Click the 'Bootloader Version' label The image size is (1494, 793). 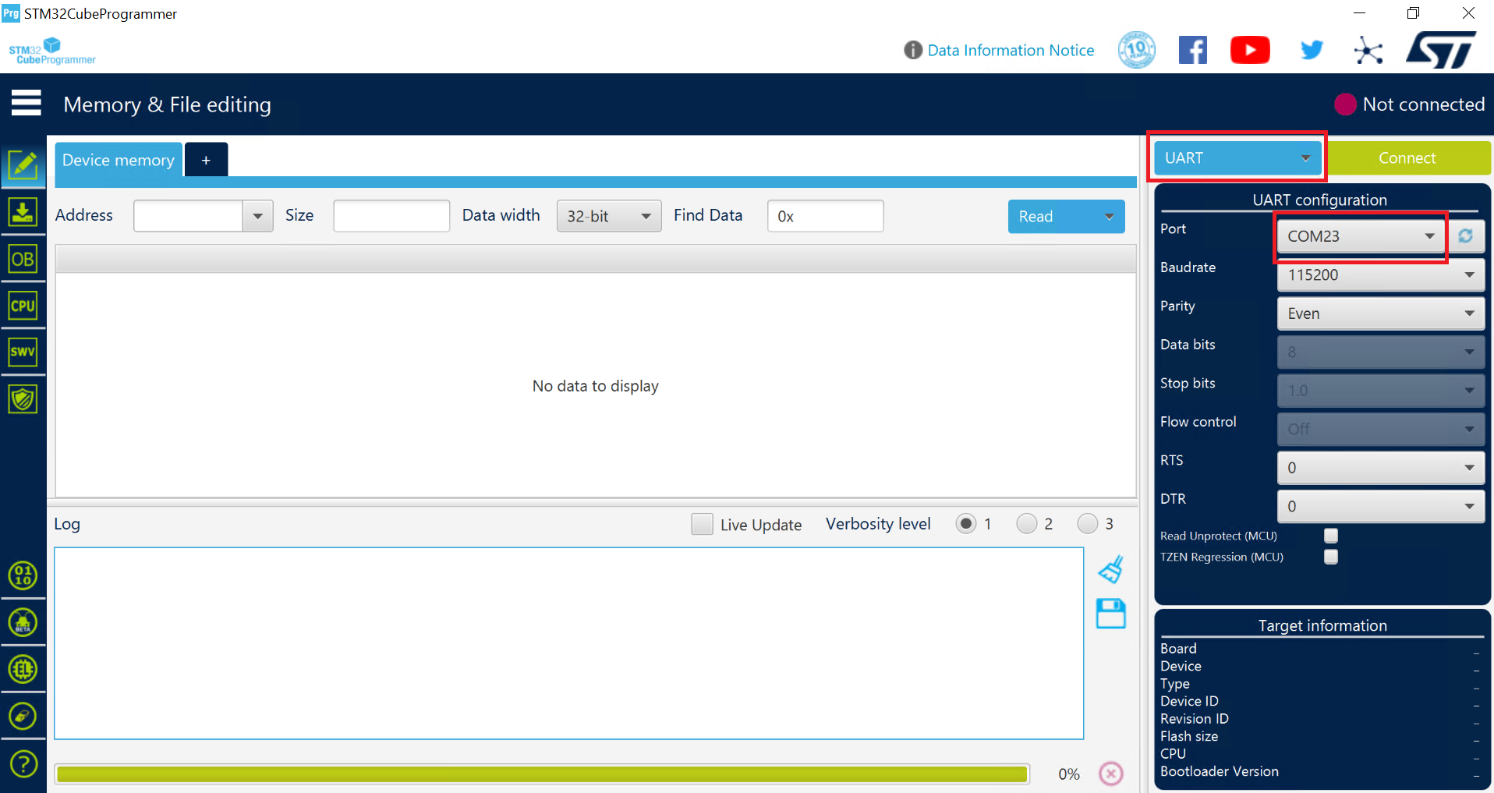(x=1219, y=771)
